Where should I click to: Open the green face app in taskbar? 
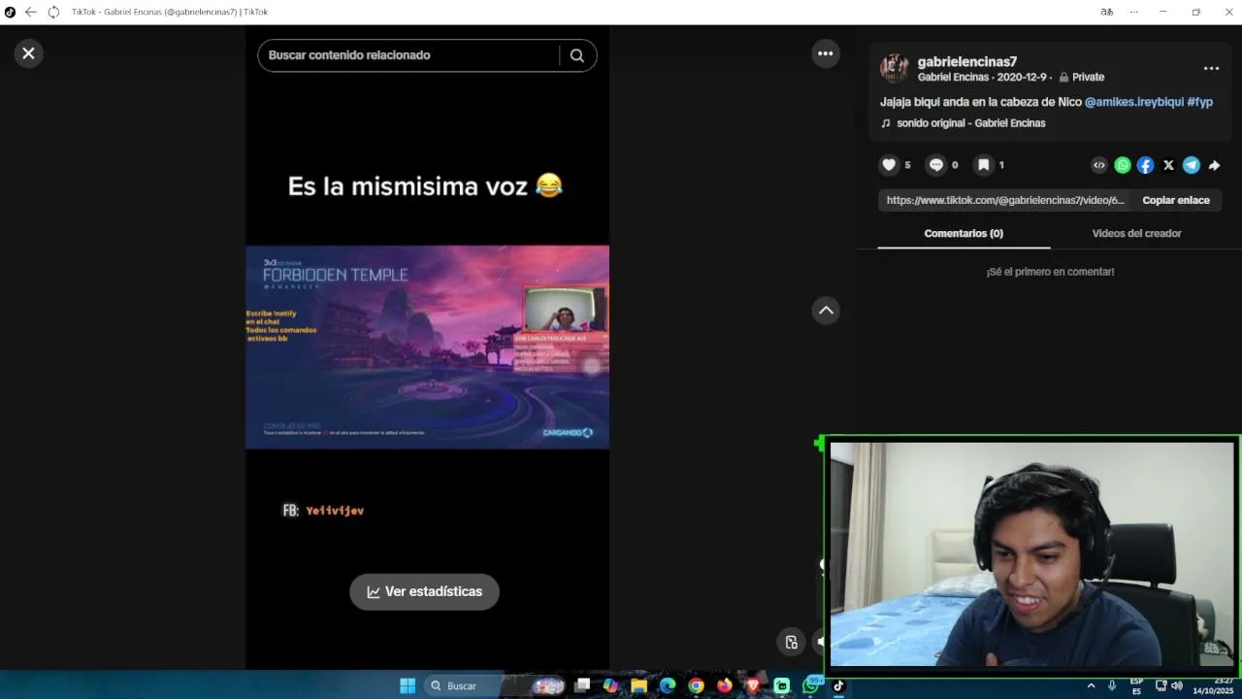pos(781,685)
